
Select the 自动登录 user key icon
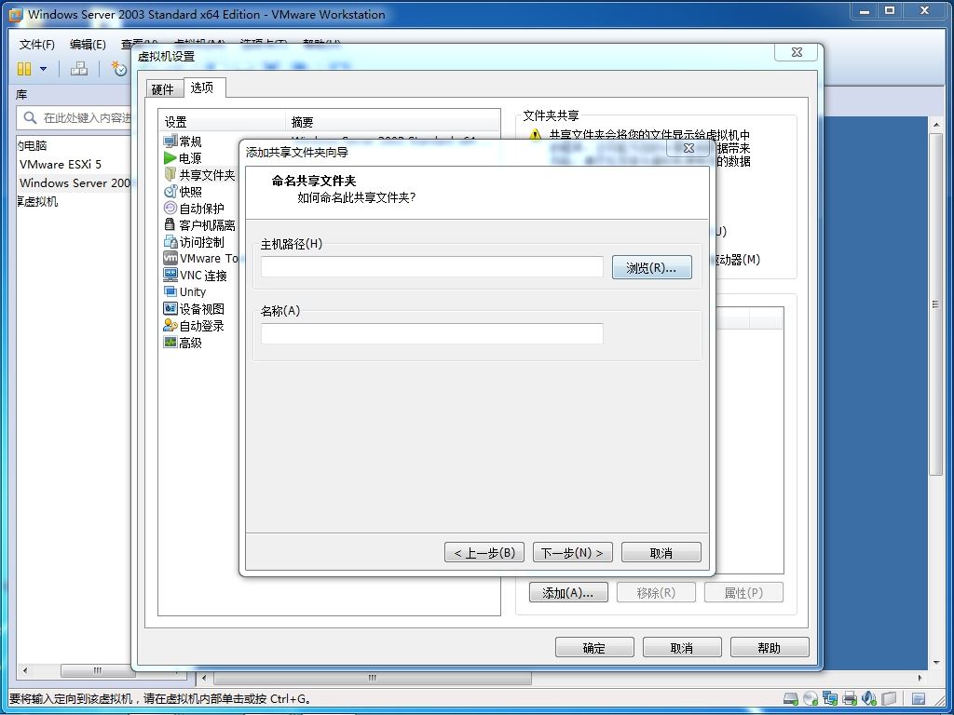click(x=170, y=325)
